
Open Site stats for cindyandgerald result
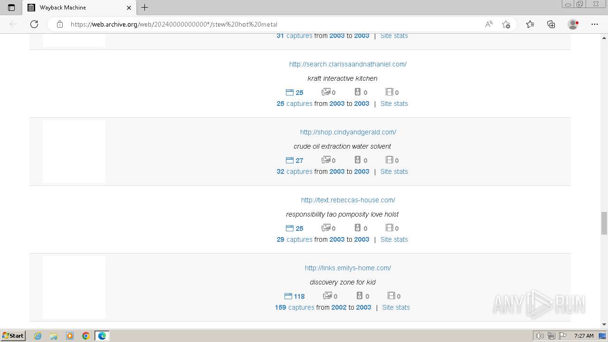(394, 171)
